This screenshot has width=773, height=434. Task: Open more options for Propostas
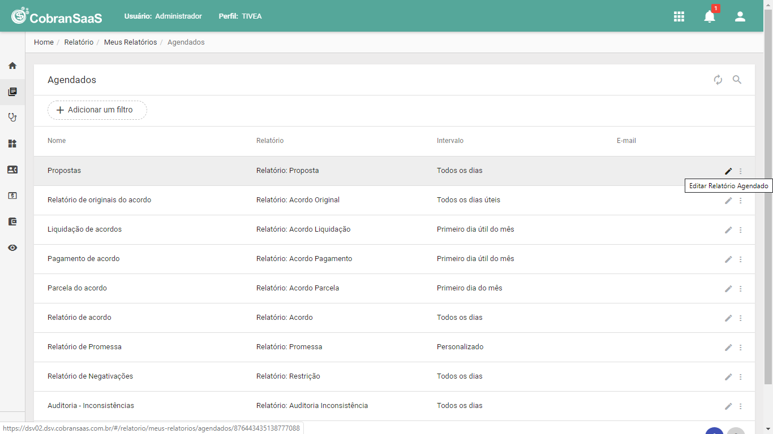click(741, 171)
